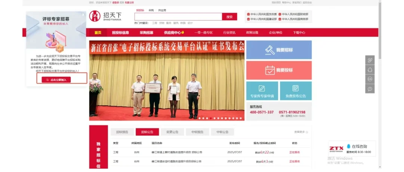The image size is (404, 172).
Task: Click the QQ icon in right sidebar
Action: click(370, 70)
